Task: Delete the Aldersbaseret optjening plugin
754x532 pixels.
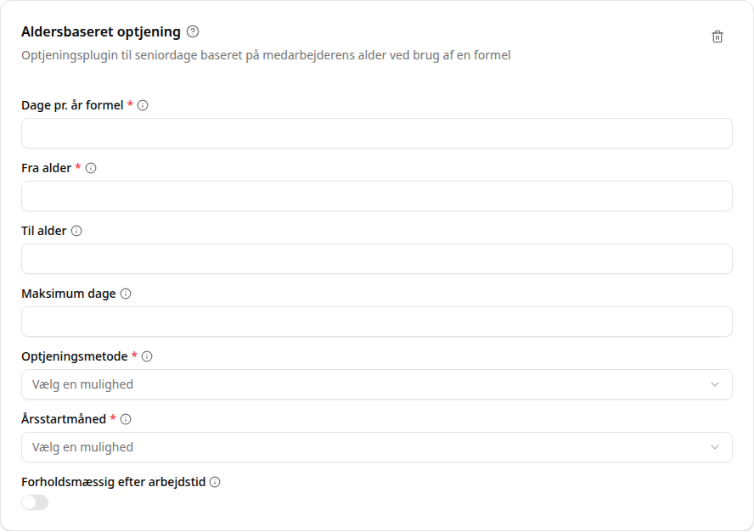Action: click(717, 37)
